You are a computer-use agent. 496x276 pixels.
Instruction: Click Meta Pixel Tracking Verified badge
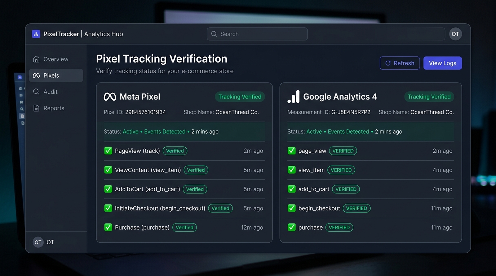point(240,97)
